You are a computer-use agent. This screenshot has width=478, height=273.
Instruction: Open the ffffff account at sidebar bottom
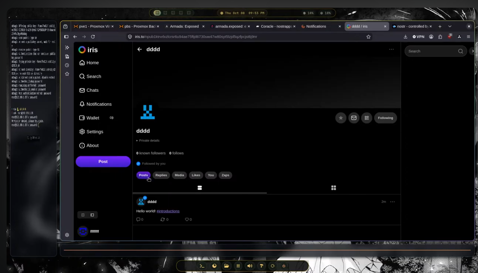tap(89, 231)
